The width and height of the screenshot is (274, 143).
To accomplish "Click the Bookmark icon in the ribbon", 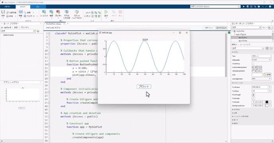I will 25,16.
